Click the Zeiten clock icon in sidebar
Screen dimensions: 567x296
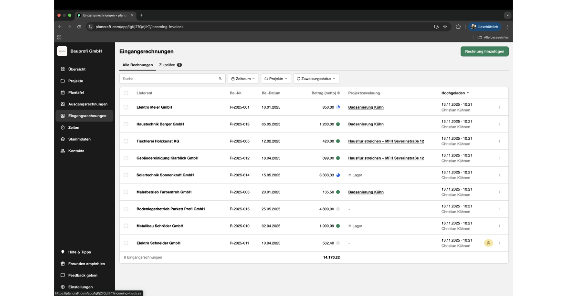pyautogui.click(x=63, y=128)
